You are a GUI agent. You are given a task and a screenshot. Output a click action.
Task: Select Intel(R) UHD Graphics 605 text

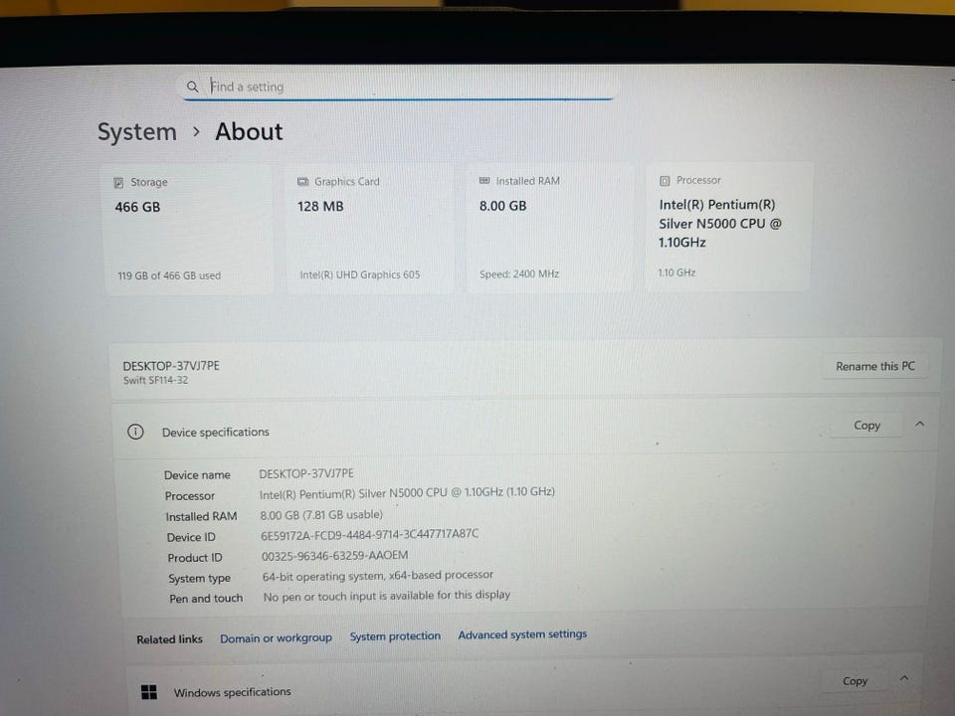pyautogui.click(x=360, y=274)
